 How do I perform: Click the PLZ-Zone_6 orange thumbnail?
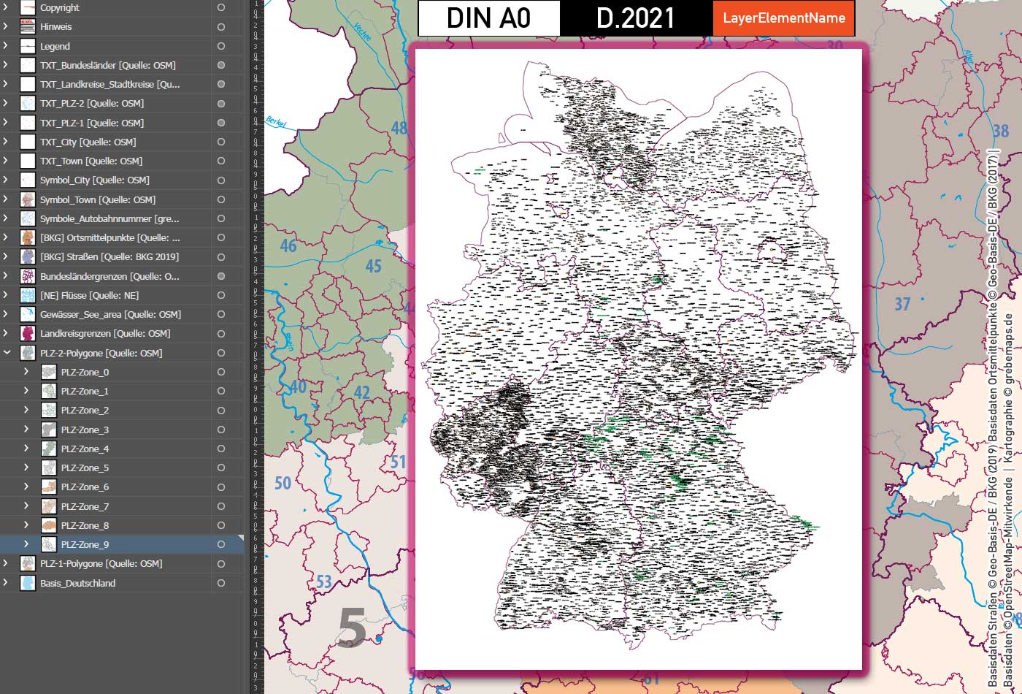point(48,487)
